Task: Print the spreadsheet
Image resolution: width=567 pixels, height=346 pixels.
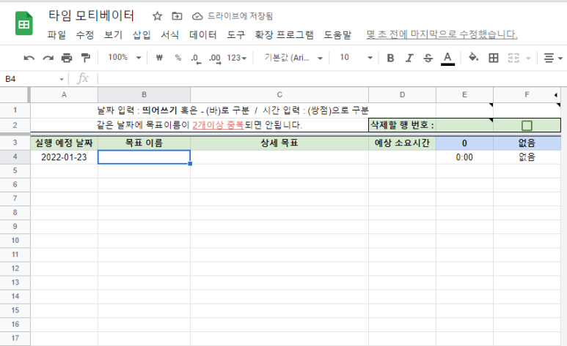Action: [x=67, y=58]
